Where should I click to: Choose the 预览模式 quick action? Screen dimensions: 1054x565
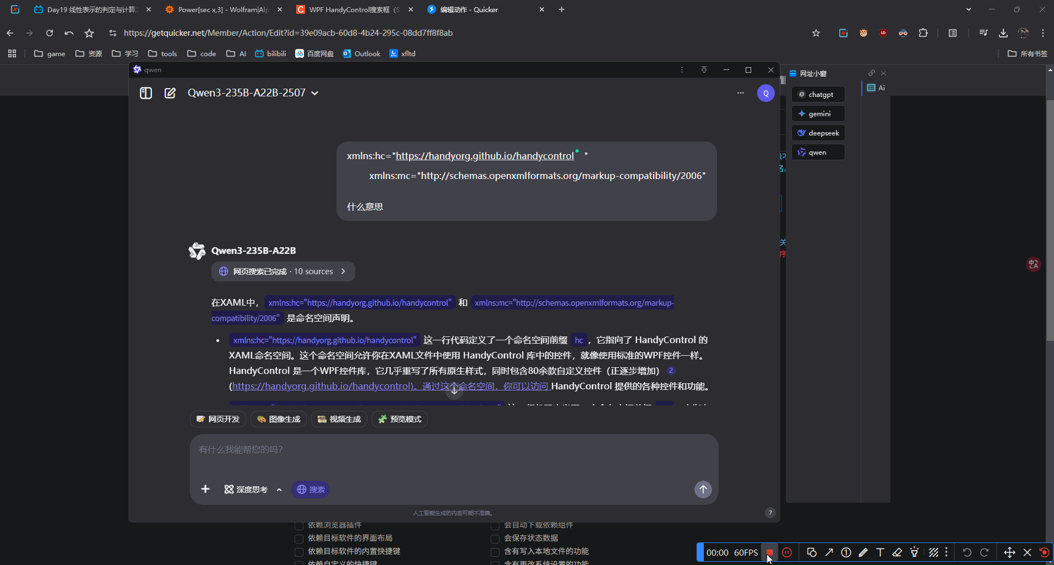[400, 419]
